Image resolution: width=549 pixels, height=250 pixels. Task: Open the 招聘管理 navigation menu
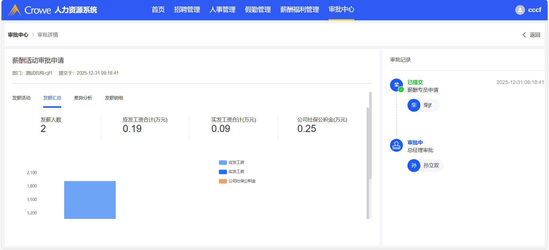pyautogui.click(x=187, y=10)
